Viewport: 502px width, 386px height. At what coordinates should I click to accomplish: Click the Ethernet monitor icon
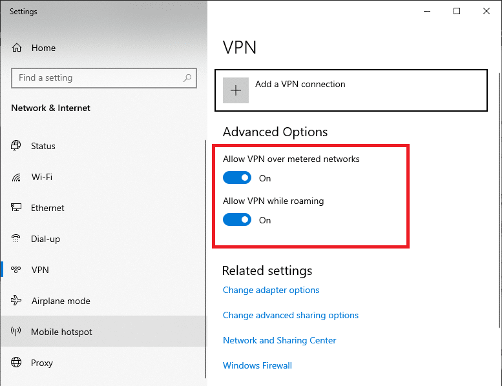[x=16, y=208]
